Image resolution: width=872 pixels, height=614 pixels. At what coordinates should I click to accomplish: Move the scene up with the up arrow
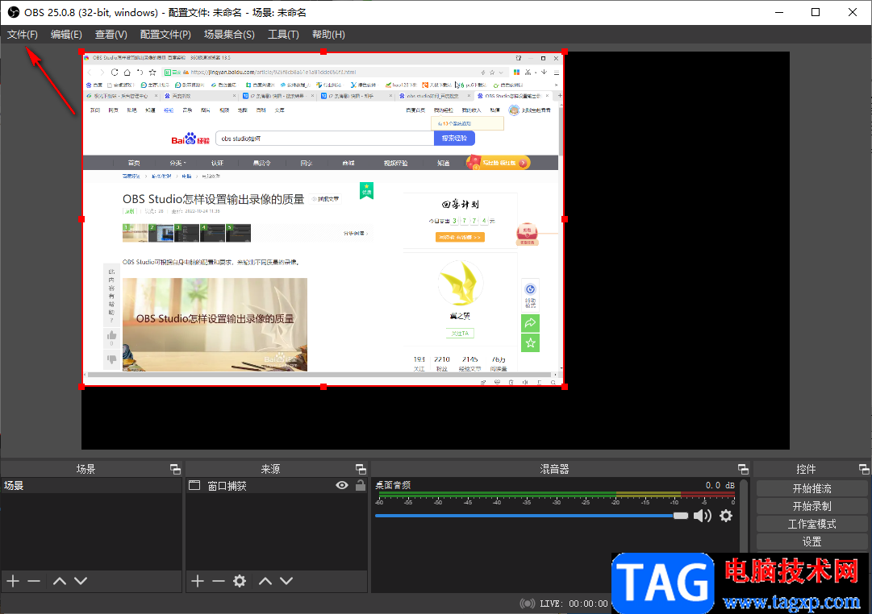coord(60,581)
